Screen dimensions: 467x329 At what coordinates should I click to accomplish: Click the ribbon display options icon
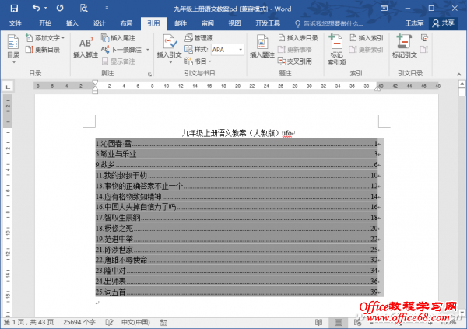384,9
